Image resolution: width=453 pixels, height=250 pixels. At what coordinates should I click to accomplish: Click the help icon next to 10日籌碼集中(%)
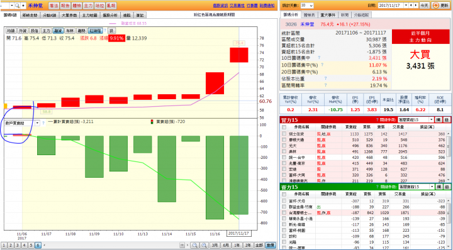point(322,65)
